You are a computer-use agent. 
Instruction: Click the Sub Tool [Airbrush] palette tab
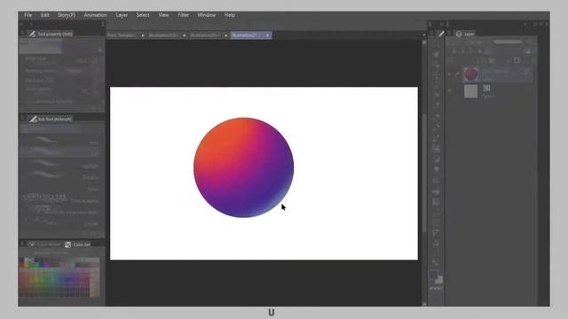[x=51, y=119]
